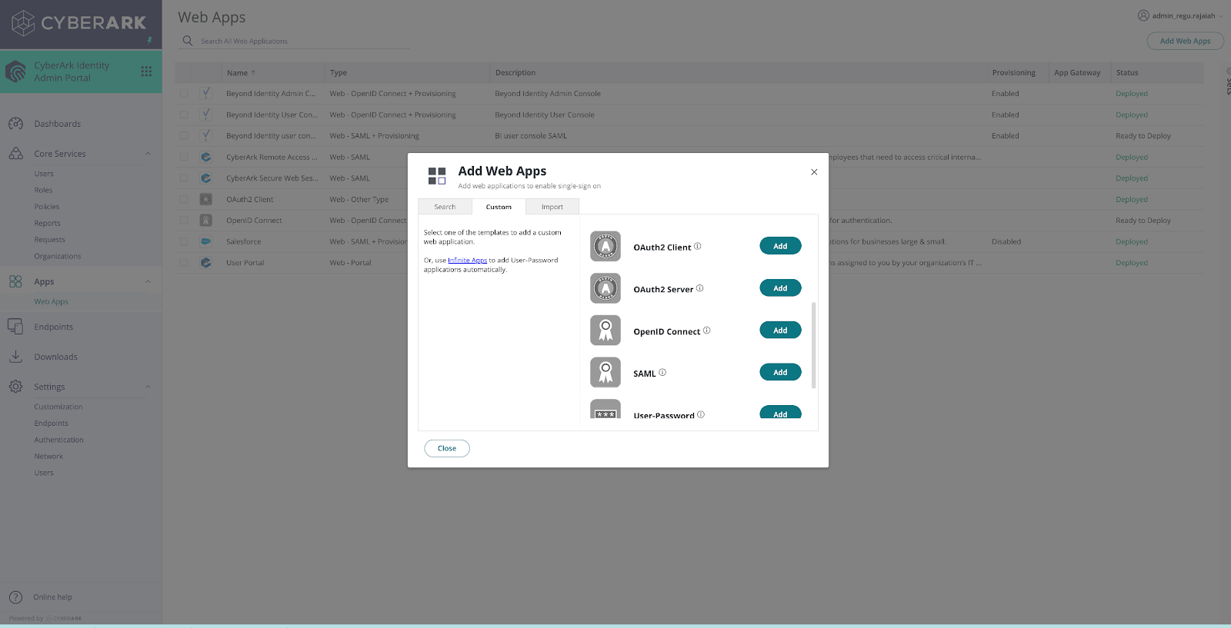1231x628 pixels.
Task: Open Roles in sidebar
Action: (43, 190)
